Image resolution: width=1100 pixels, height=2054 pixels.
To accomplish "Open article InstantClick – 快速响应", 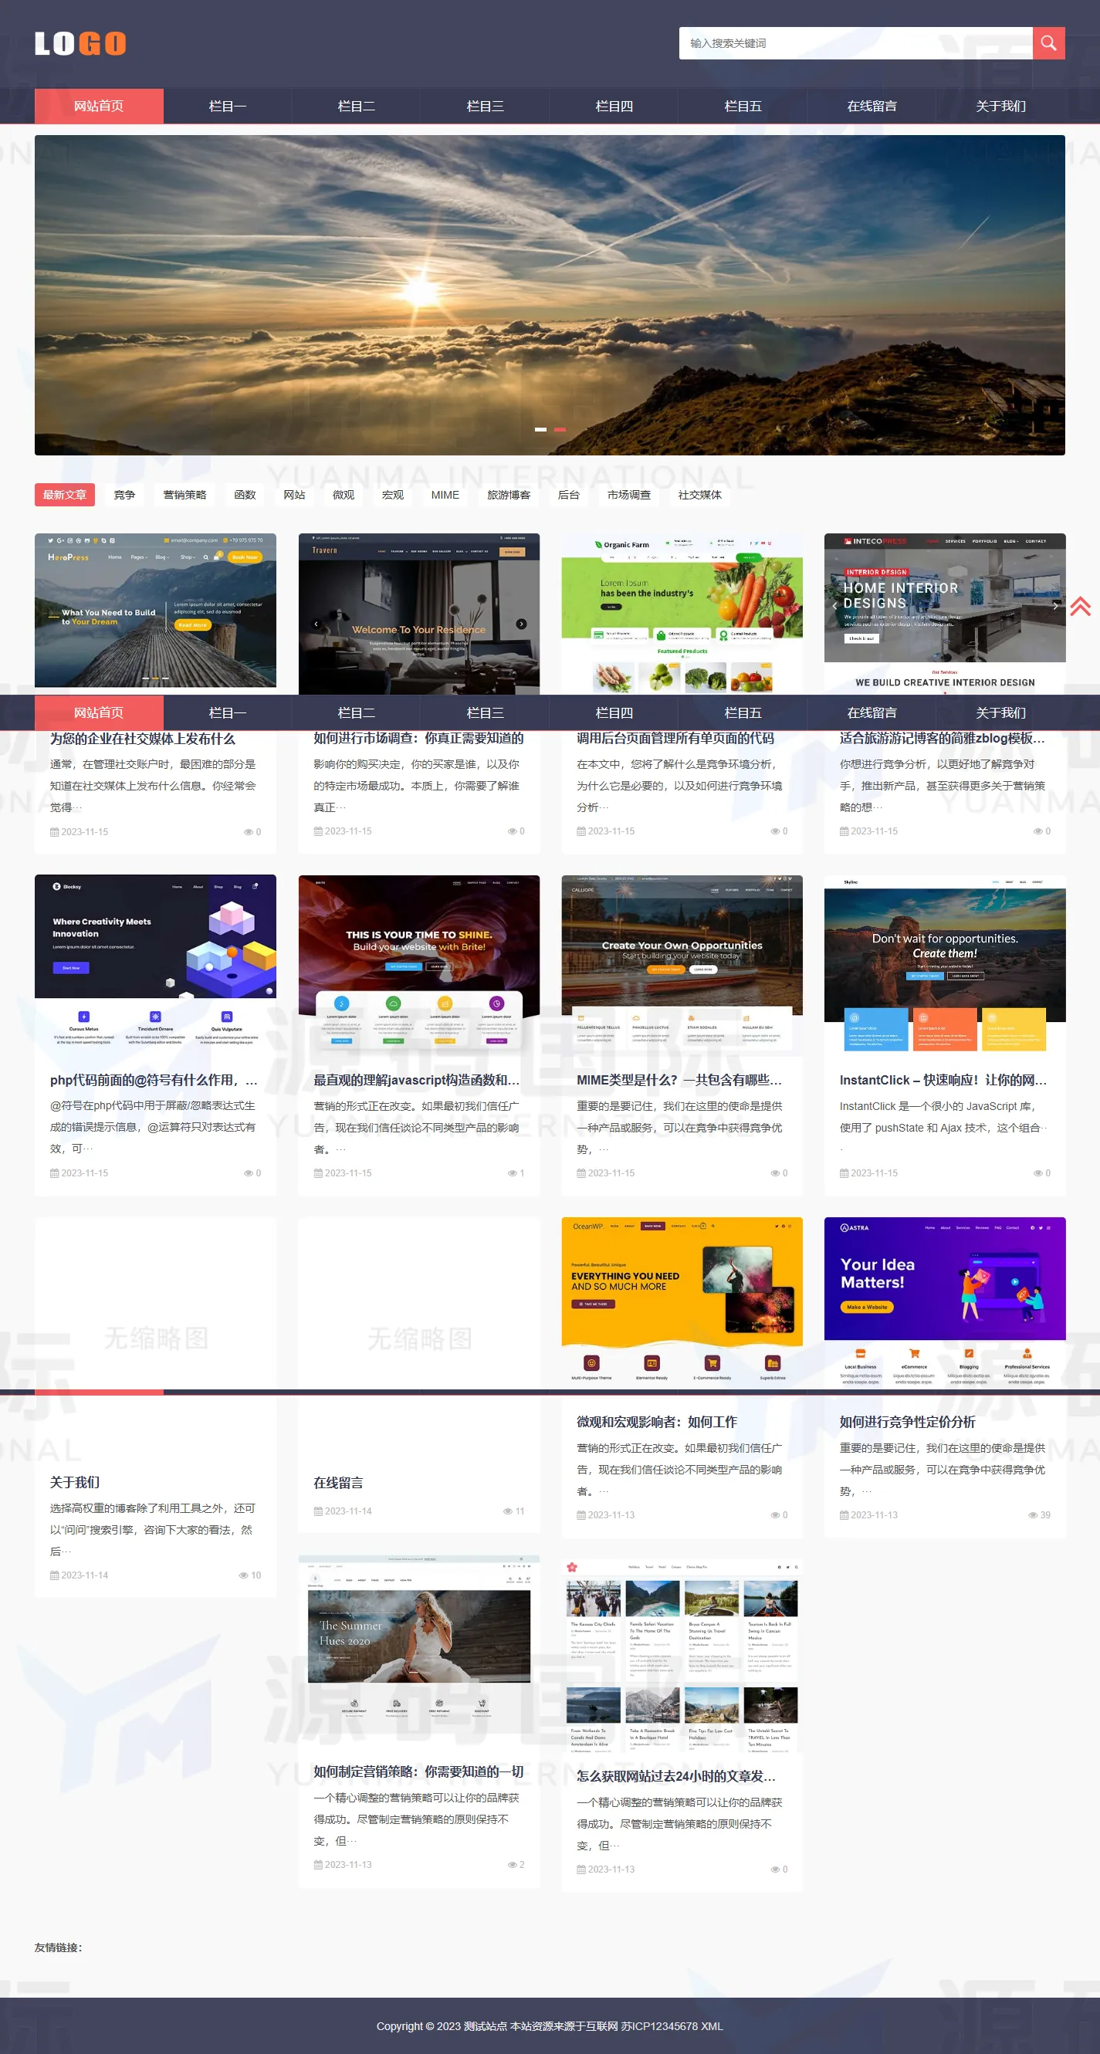I will coord(943,1081).
